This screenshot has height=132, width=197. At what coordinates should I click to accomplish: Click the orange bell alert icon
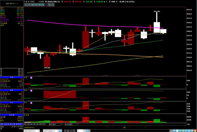point(195,131)
